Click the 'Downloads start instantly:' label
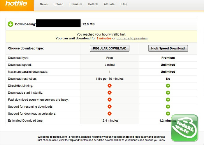The image size is (204, 145). click(25, 92)
